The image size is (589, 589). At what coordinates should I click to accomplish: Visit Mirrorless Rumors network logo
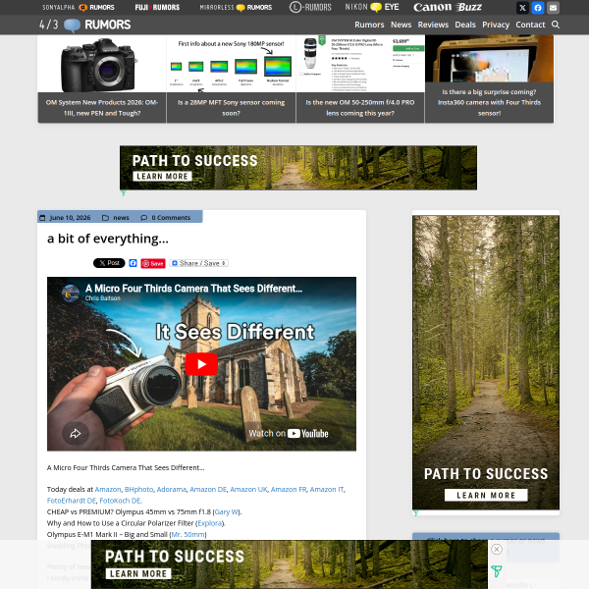[x=236, y=7]
